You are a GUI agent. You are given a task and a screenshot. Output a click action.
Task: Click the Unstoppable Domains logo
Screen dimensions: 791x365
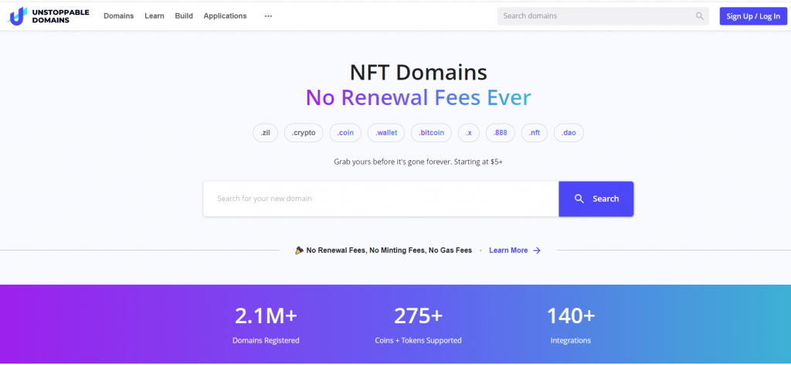(49, 16)
